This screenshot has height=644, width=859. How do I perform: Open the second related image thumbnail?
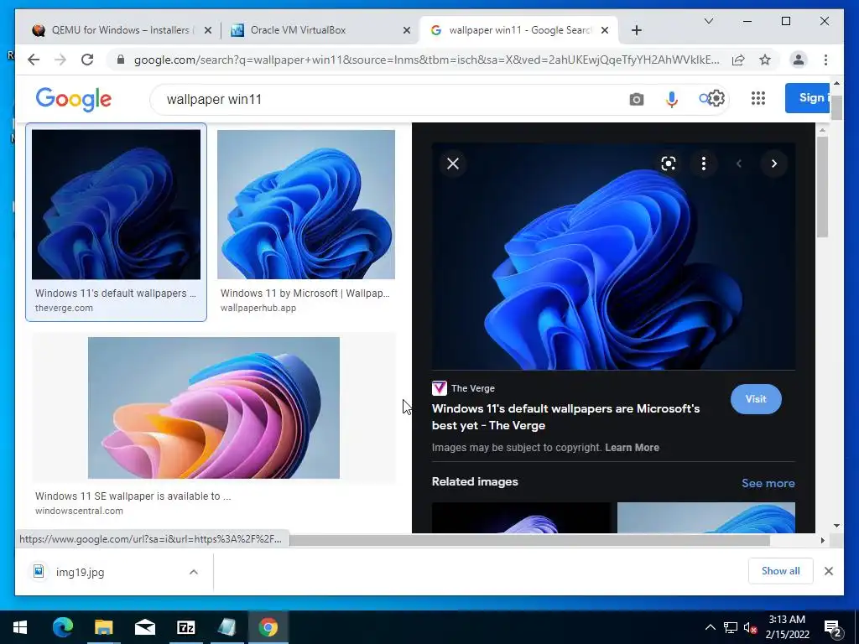[x=706, y=517]
